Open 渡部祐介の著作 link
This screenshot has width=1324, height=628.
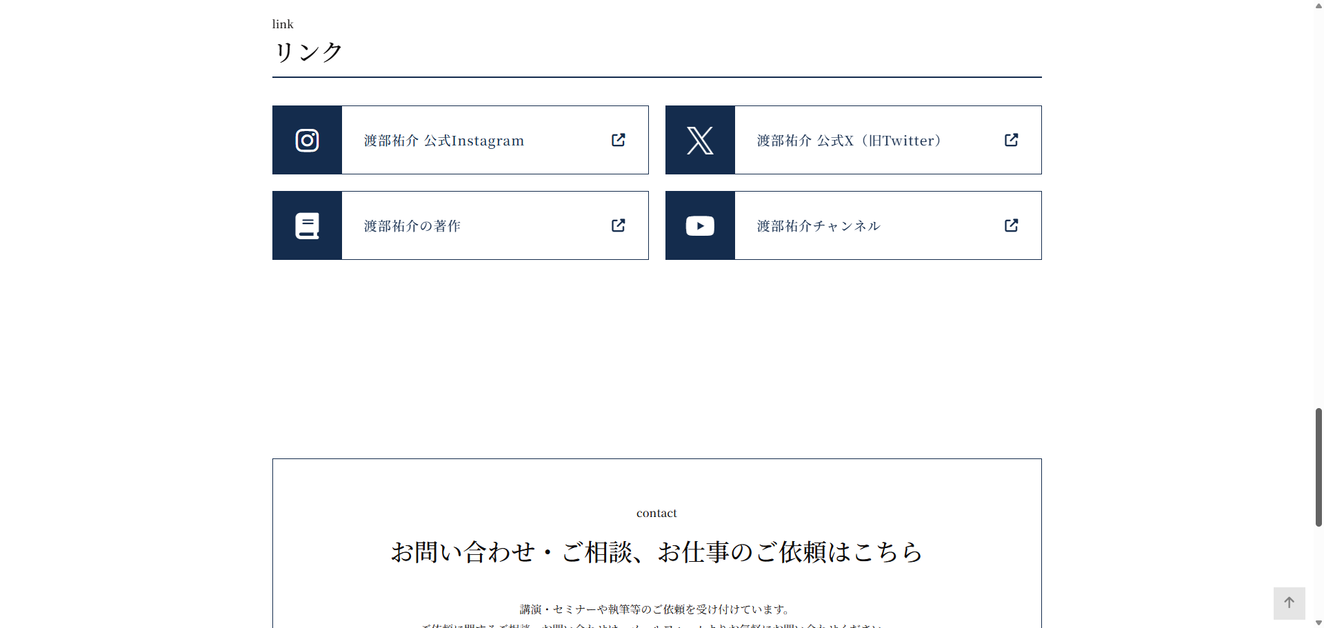pos(461,225)
